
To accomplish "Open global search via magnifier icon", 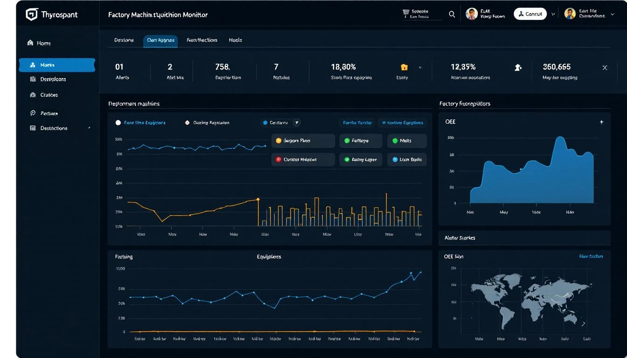I will pyautogui.click(x=452, y=14).
